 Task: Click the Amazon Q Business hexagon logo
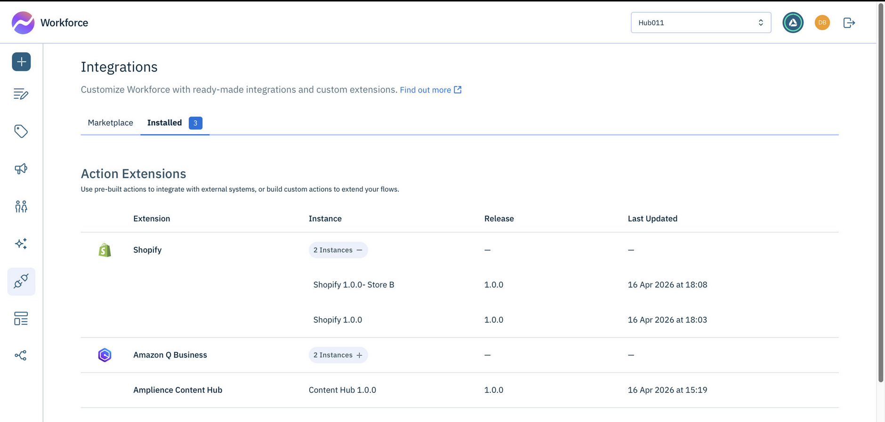tap(105, 355)
